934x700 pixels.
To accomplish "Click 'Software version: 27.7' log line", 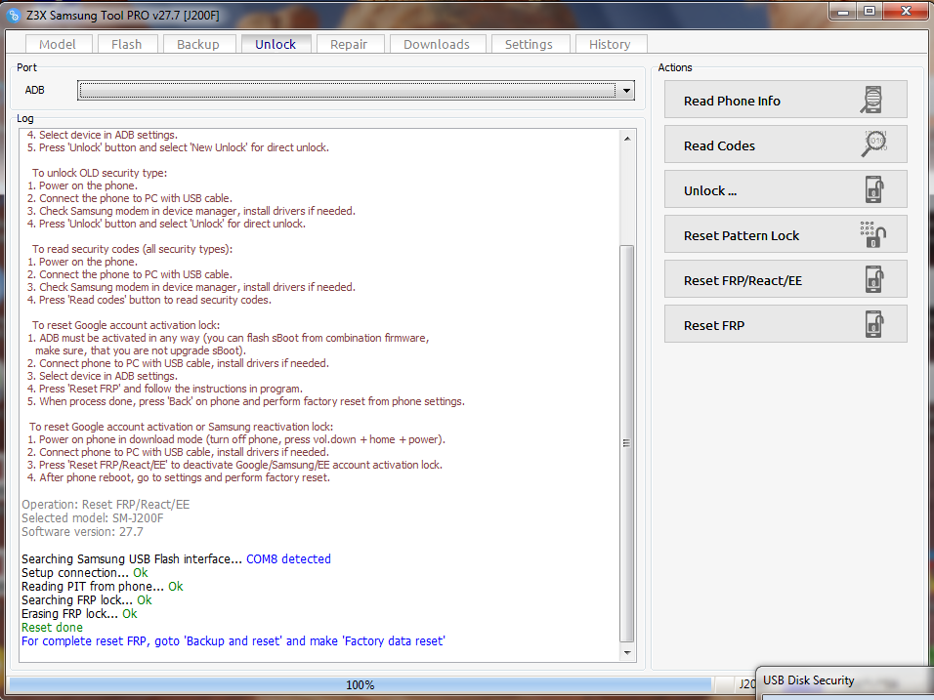I will point(82,531).
